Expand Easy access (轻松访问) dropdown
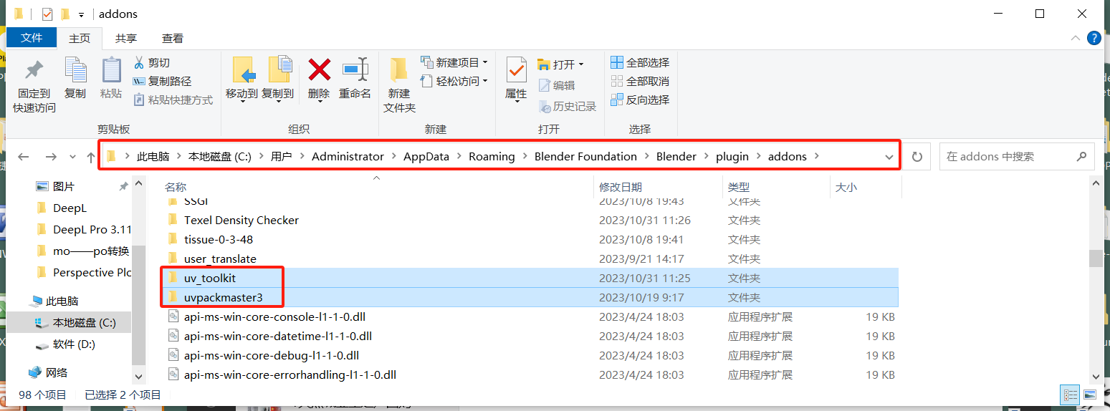This screenshot has height=411, width=1110. [485, 81]
